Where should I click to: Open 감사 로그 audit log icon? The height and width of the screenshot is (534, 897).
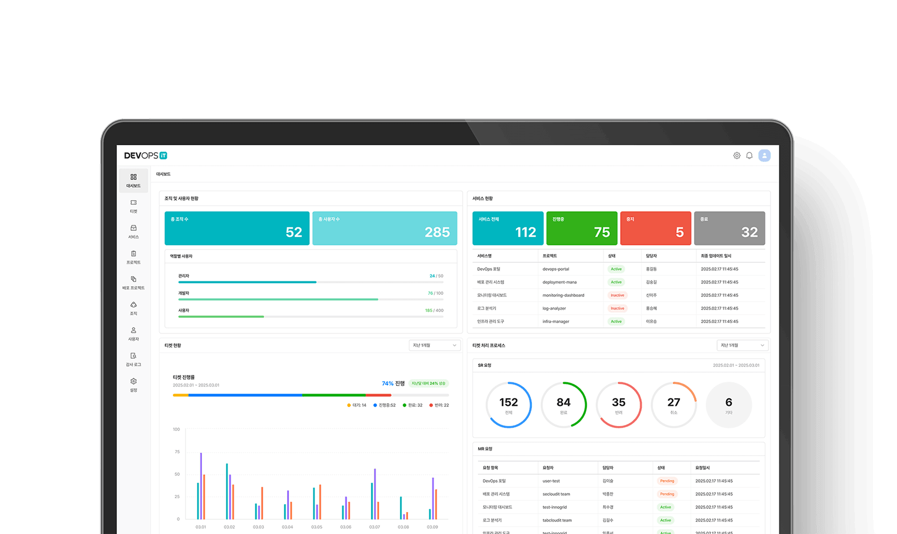133,359
